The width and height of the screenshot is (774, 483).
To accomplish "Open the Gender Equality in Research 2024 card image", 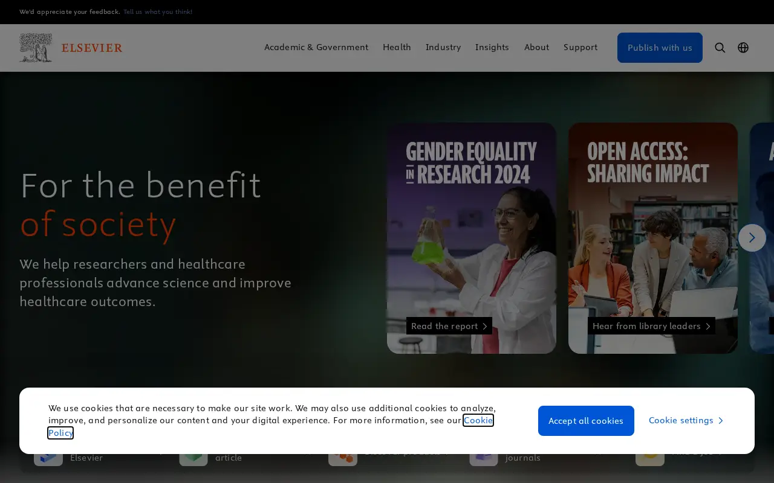I will [472, 238].
